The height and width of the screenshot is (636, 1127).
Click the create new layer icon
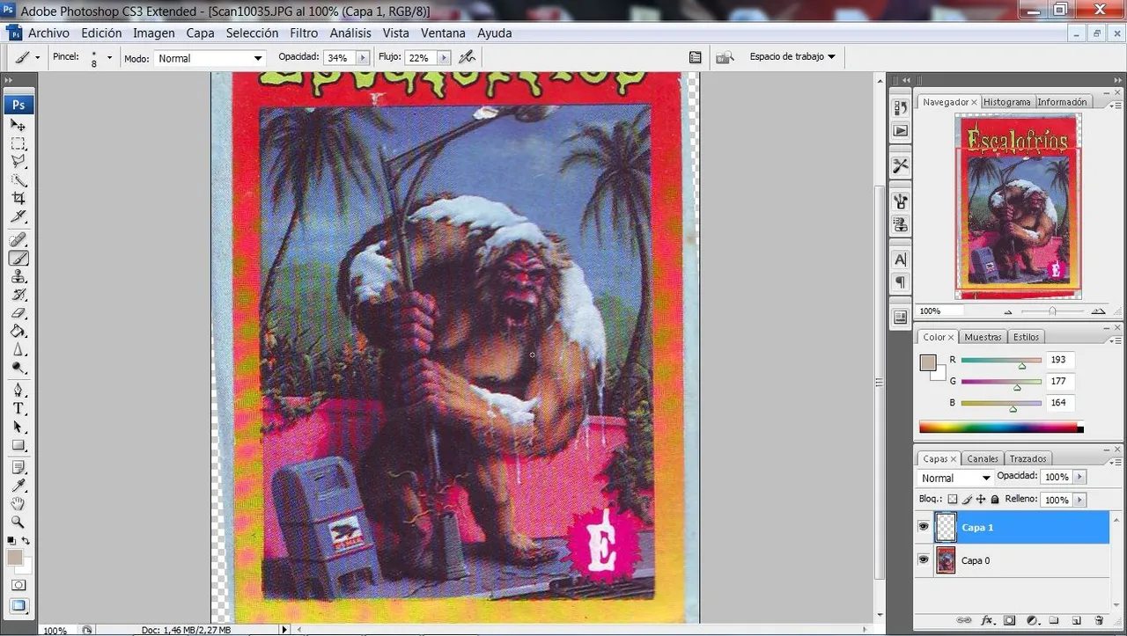(x=1075, y=620)
